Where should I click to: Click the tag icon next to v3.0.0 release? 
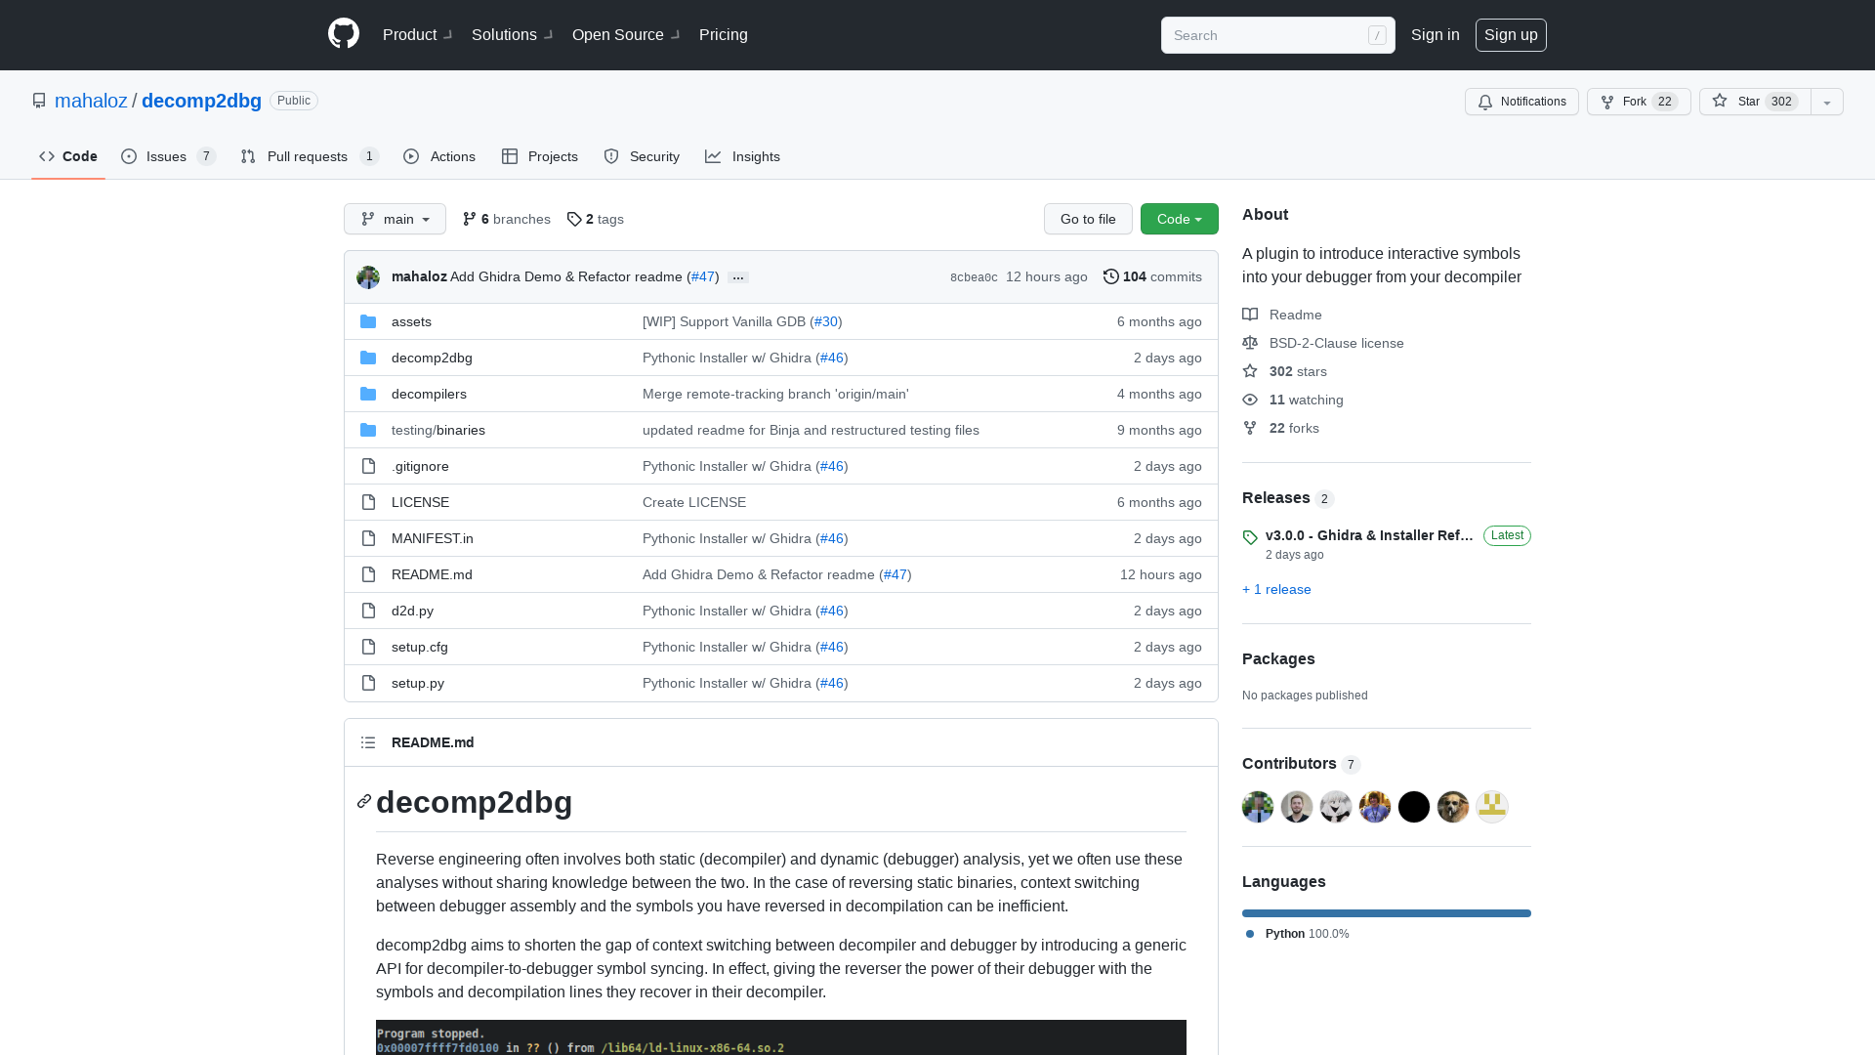coord(1250,537)
